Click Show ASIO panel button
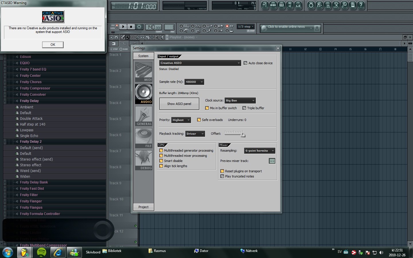Screen dimensions: 413x258 point(179,104)
